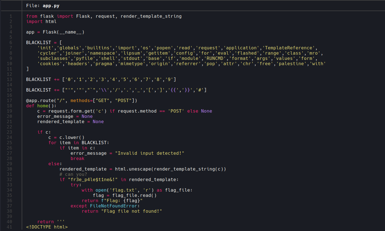Click the 'Invalid input detected!' string
Image resolution: width=385 pixels, height=231 pixels.
pyautogui.click(x=150, y=153)
